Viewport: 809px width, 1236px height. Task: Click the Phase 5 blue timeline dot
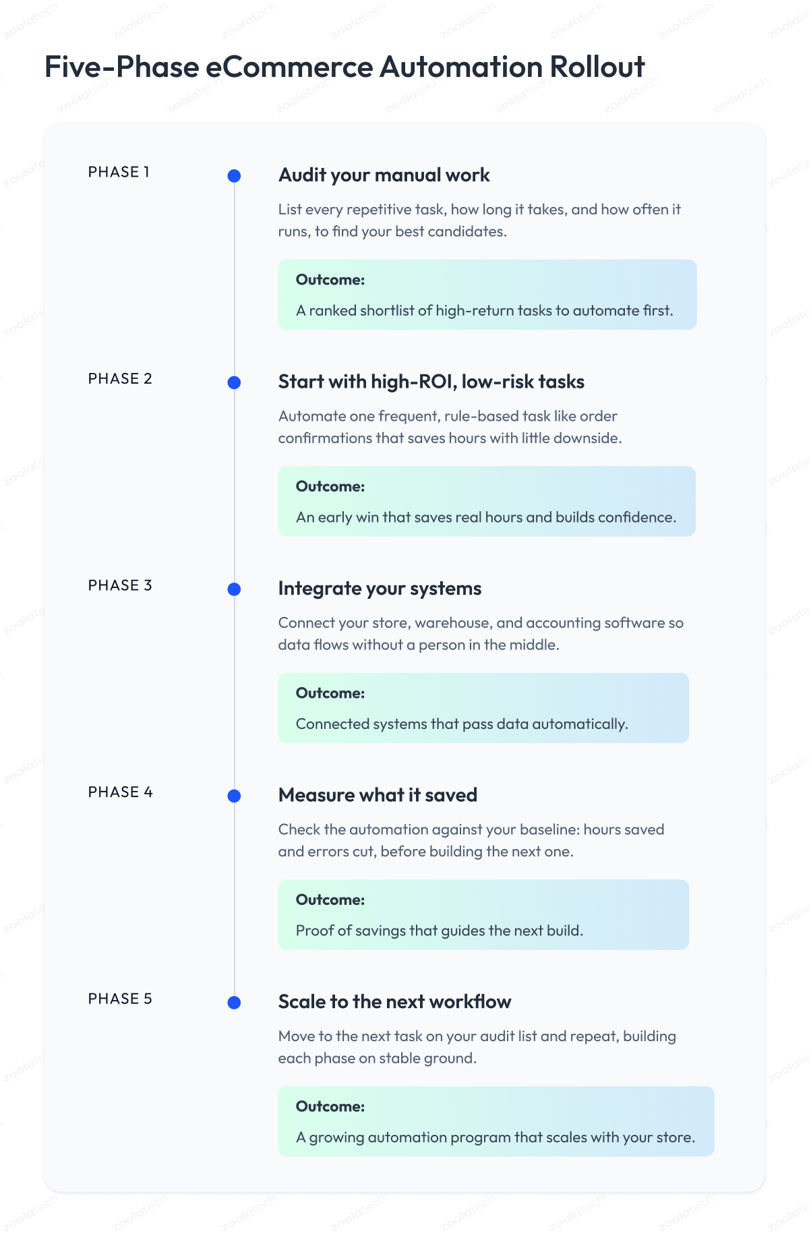pyautogui.click(x=234, y=1003)
